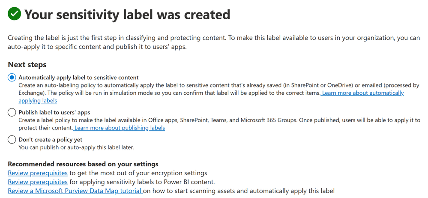Click the bold 'Automatically apply label to sensitive content' text

pos(78,77)
